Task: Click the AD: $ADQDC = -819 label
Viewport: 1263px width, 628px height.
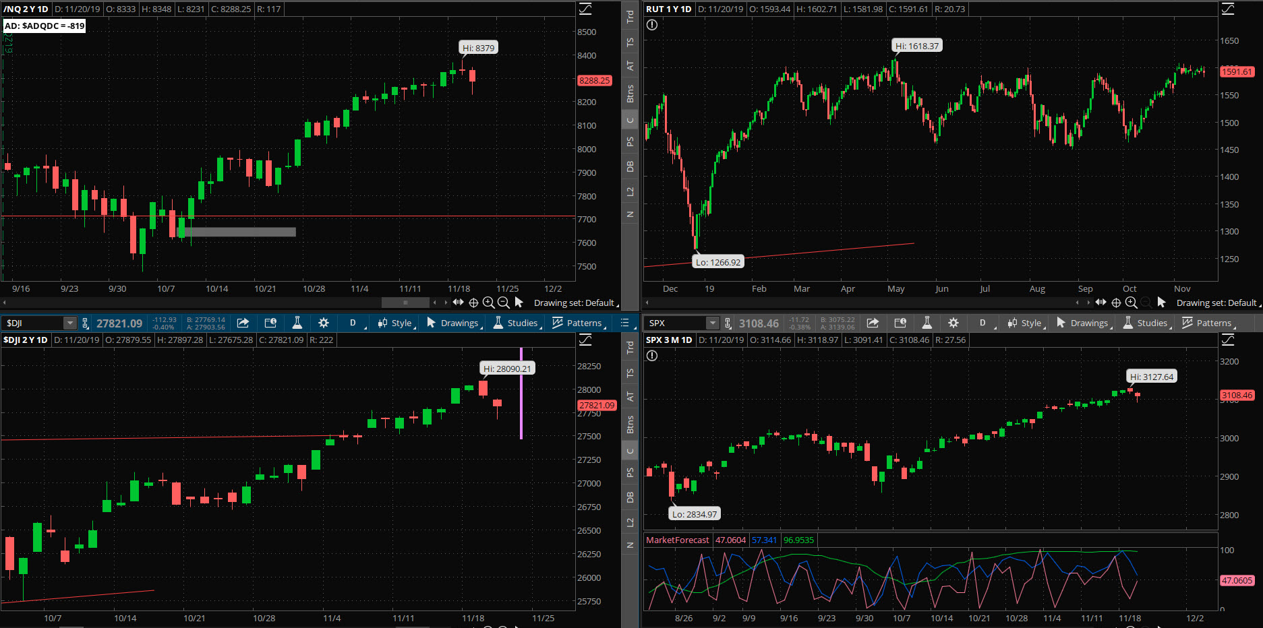Action: pos(45,26)
